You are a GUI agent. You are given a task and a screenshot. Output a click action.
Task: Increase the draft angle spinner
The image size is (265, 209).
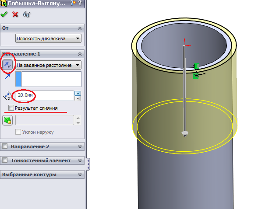(x=78, y=118)
